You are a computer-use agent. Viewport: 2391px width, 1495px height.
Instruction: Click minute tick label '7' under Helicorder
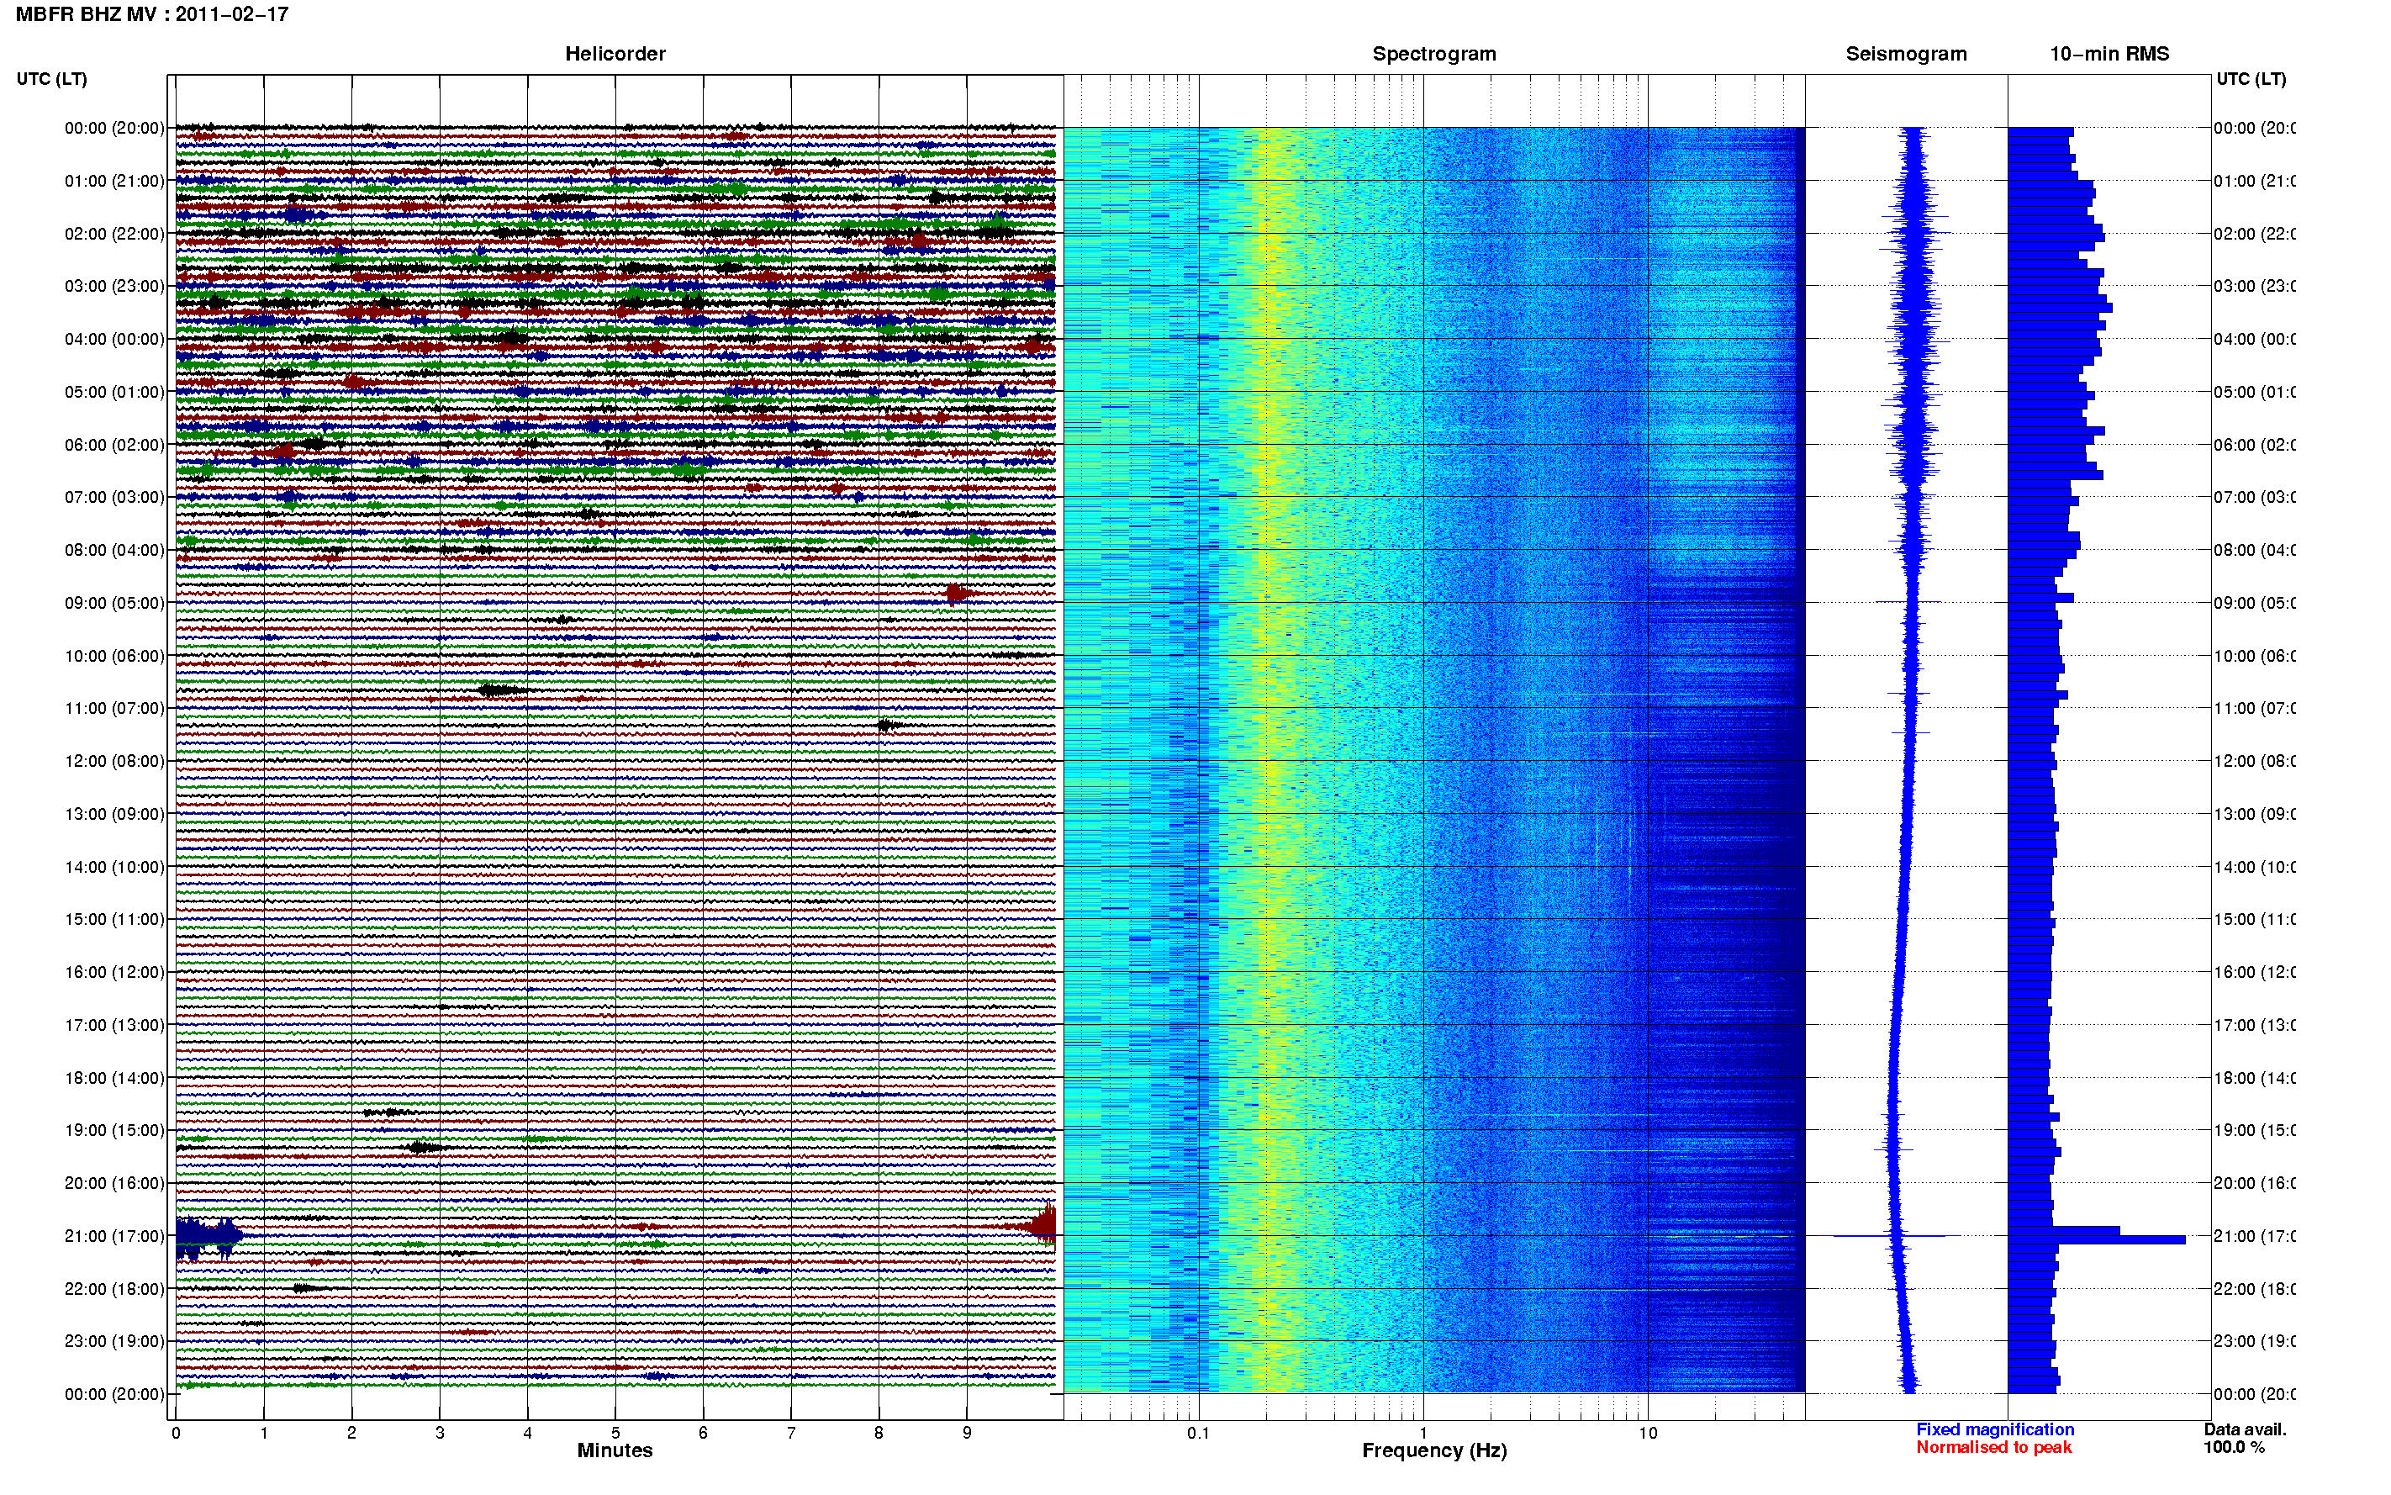(x=791, y=1433)
